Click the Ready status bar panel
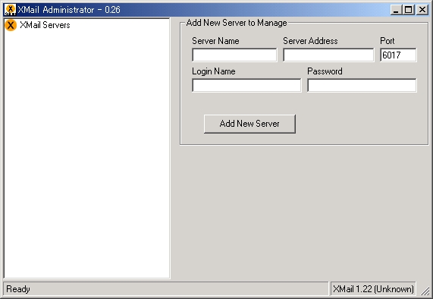 tap(165, 289)
